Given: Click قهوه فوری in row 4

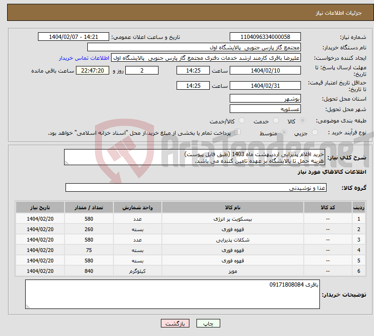Looking at the screenshot, I should (233, 250).
